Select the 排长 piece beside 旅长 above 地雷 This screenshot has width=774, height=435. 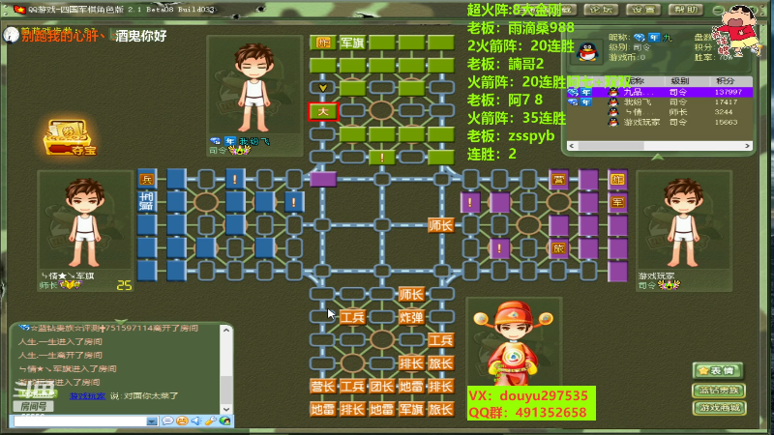[x=411, y=363]
